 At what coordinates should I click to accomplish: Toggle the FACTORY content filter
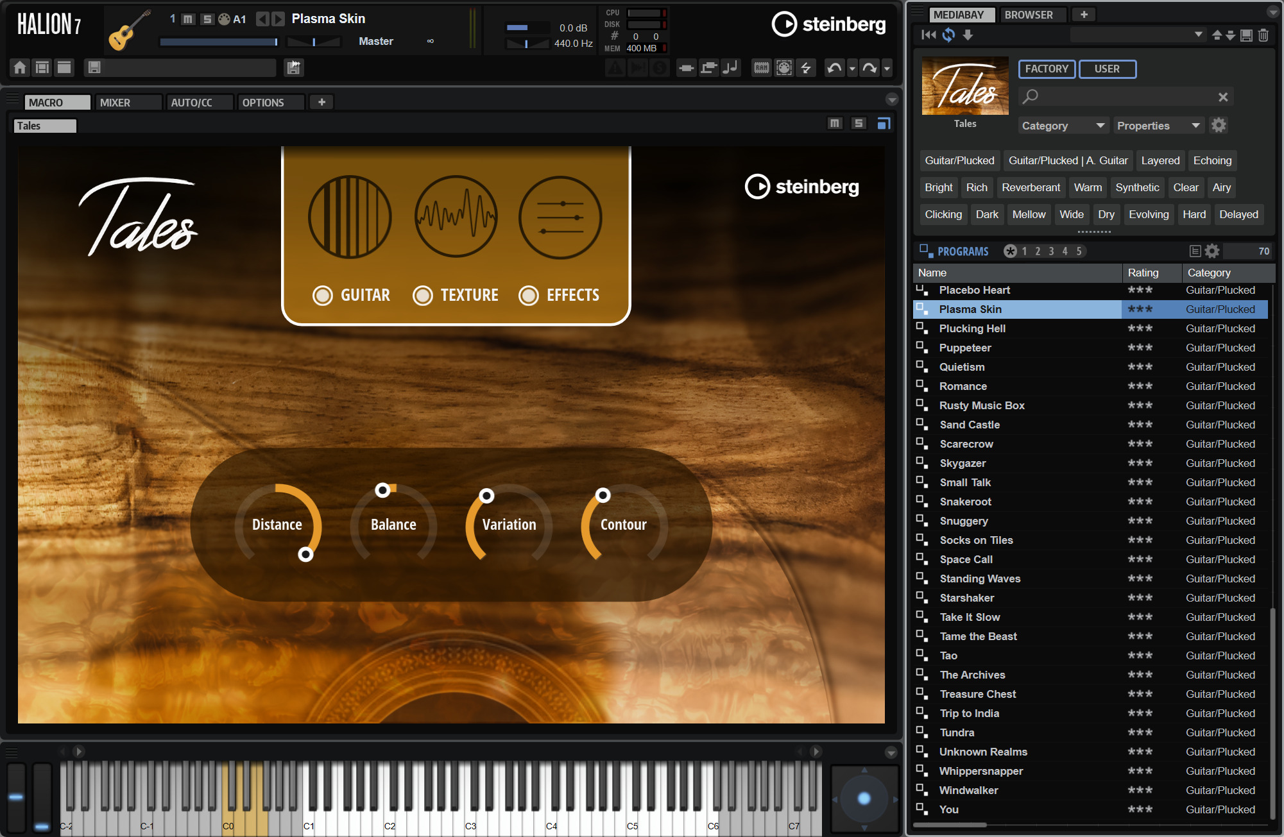coord(1047,69)
